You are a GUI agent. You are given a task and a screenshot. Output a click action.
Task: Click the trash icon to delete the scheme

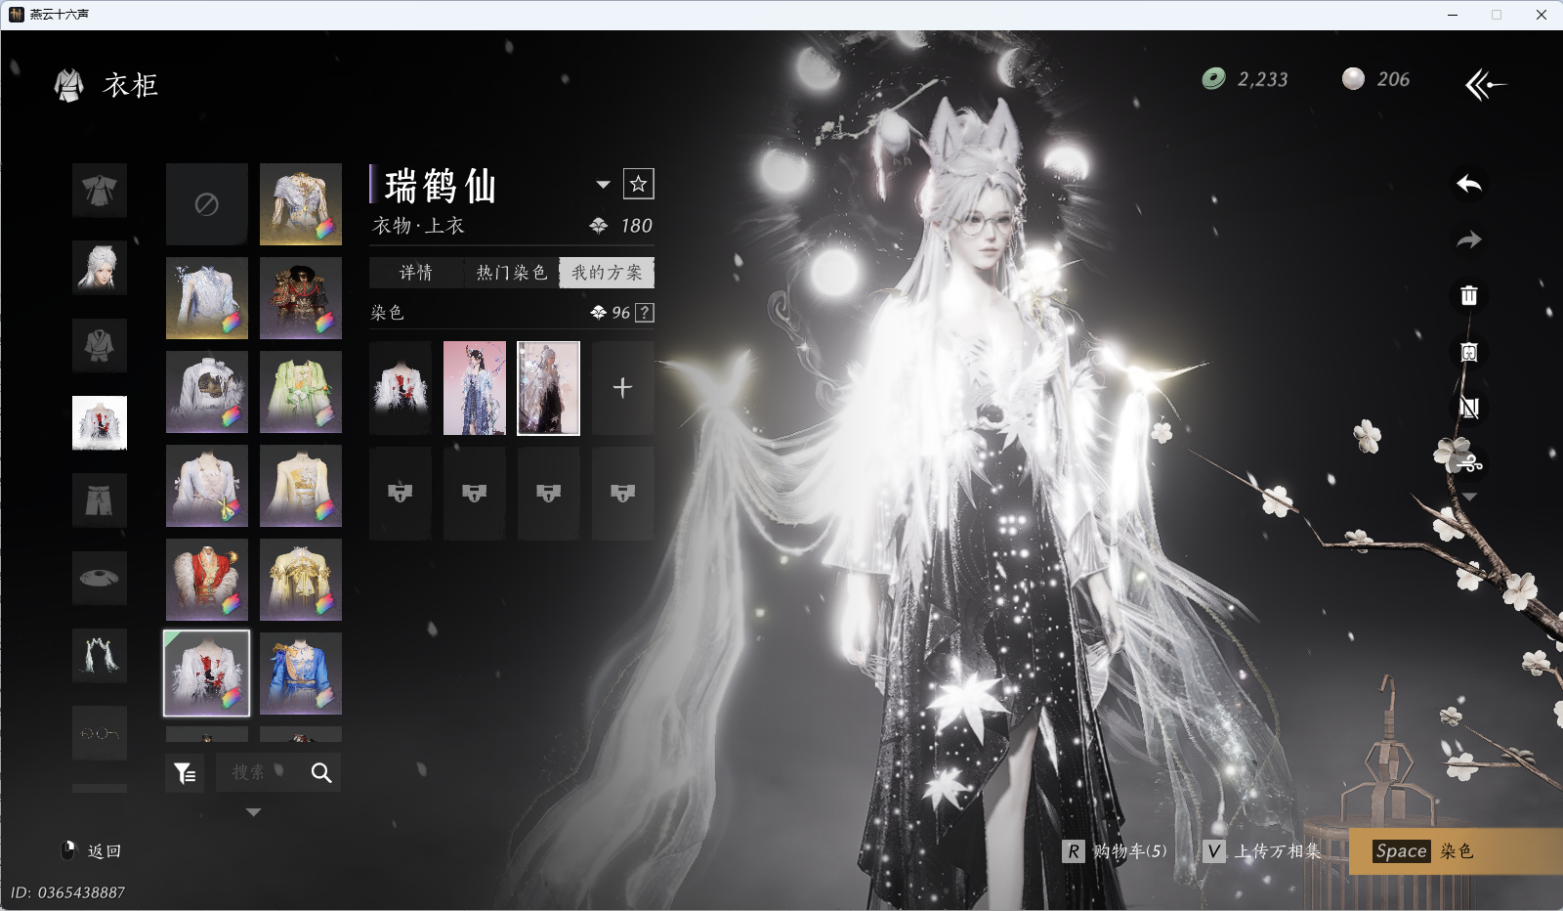point(1468,295)
